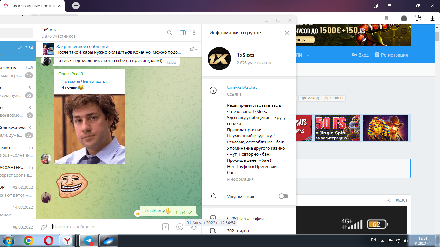Open the Egyptian pharaoh slot banner
The height and width of the screenshot is (247, 440).
tap(385, 128)
